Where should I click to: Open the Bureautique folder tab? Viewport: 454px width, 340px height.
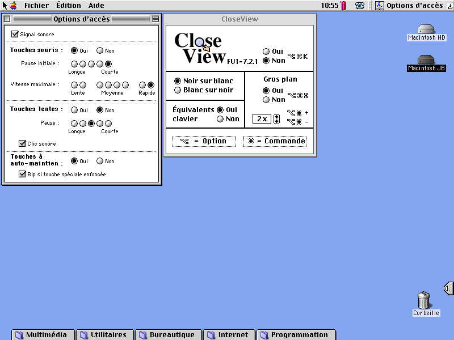(x=169, y=335)
